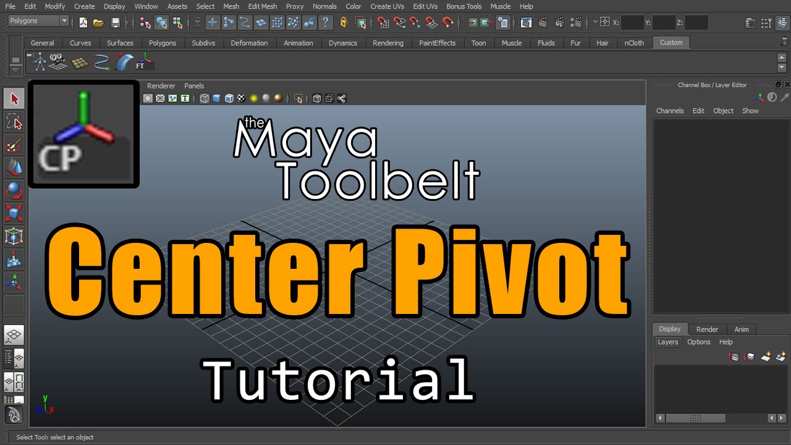
Task: Toggle select by object type mode
Action: tap(161, 22)
